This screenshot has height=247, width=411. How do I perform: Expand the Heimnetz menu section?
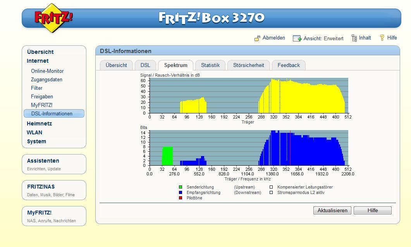pyautogui.click(x=39, y=123)
